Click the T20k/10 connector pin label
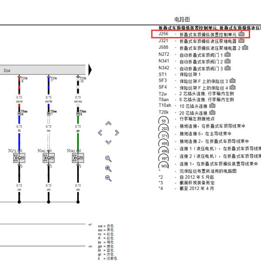The height and width of the screenshot is (261, 261). pyautogui.click(x=83, y=80)
